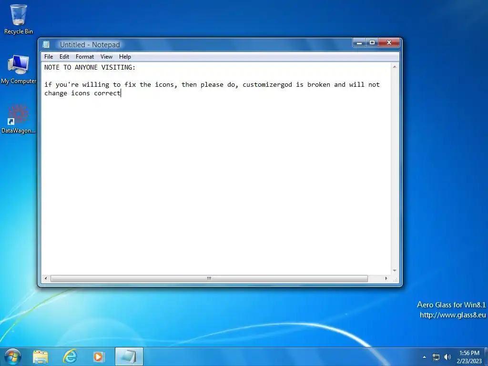Launch Internet Explorer from the taskbar
The height and width of the screenshot is (366, 488).
[70, 356]
